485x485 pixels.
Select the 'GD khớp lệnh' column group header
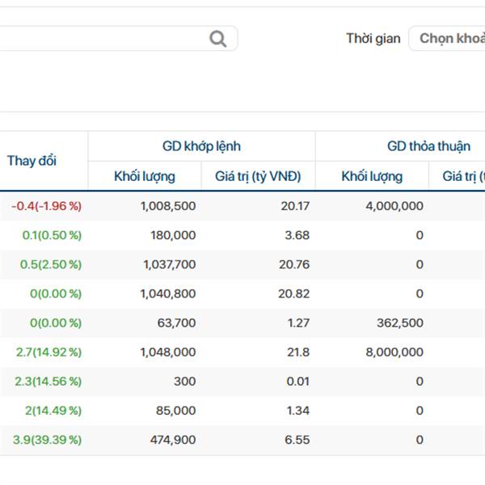pos(201,146)
